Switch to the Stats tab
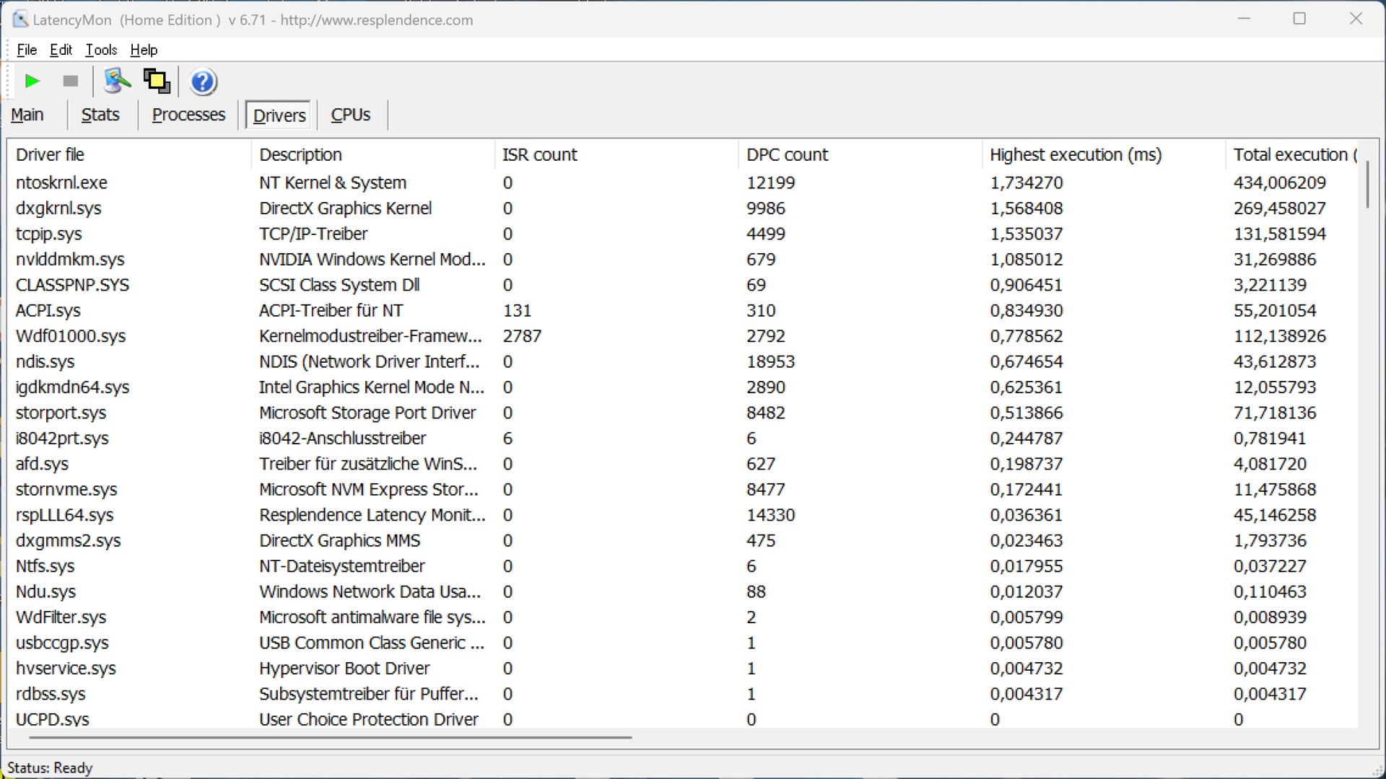 pos(100,115)
